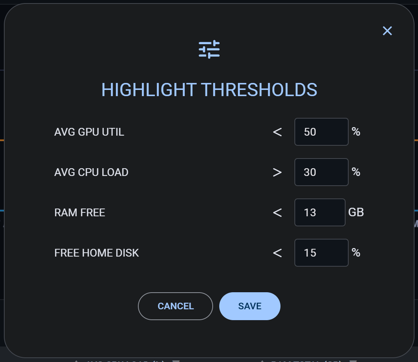Click the filter funnel icon on the RAM header

tap(353, 360)
